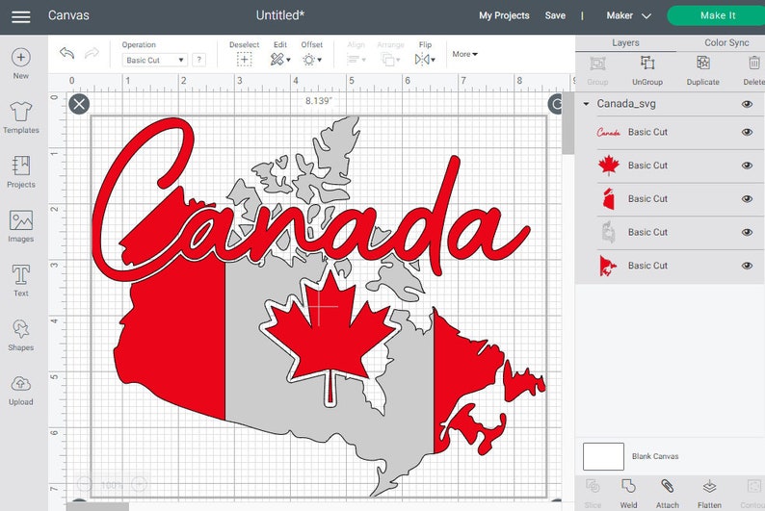Screen dimensions: 765x511
Task: Attach the selected layers
Action: pos(668,494)
